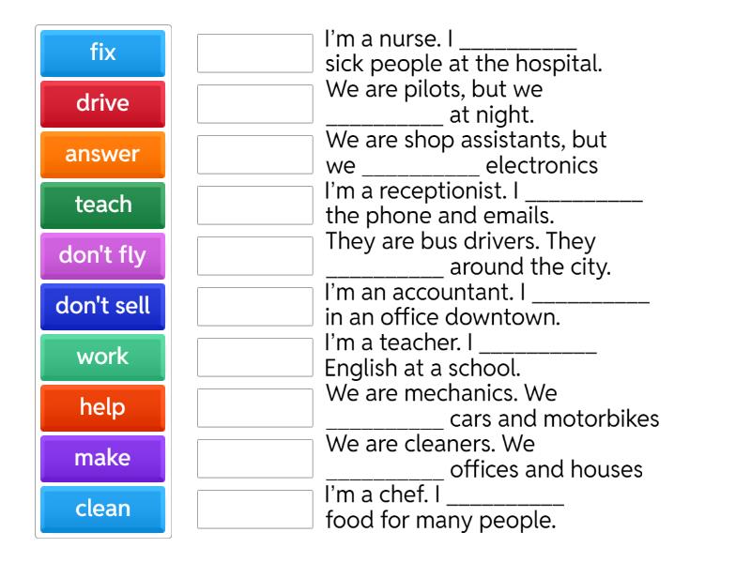The width and height of the screenshot is (751, 563).
Task: Pick the green 'work' word tile
Action: tap(102, 358)
